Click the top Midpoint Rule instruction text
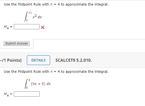The height and width of the screenshot is (106, 145). point(56,4)
